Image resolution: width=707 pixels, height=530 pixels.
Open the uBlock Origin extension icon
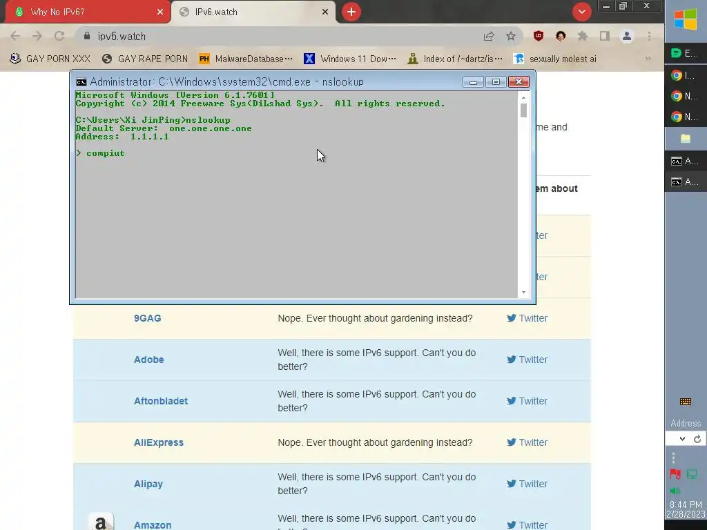pos(539,36)
